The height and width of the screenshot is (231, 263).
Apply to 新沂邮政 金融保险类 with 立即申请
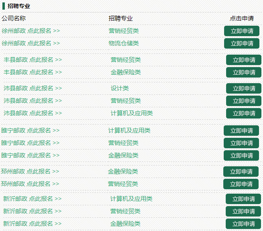tap(243, 224)
